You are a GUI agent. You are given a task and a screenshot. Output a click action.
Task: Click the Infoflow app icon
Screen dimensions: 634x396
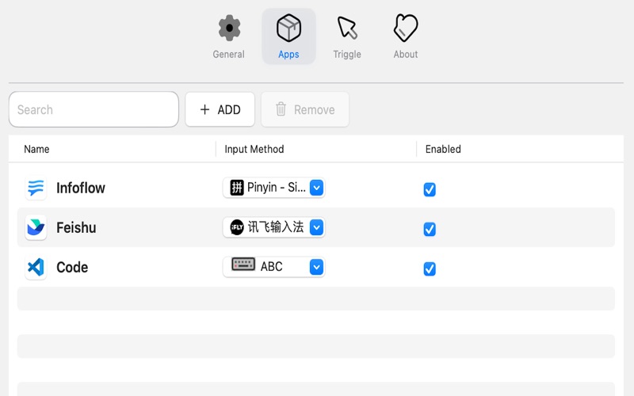[x=36, y=188]
